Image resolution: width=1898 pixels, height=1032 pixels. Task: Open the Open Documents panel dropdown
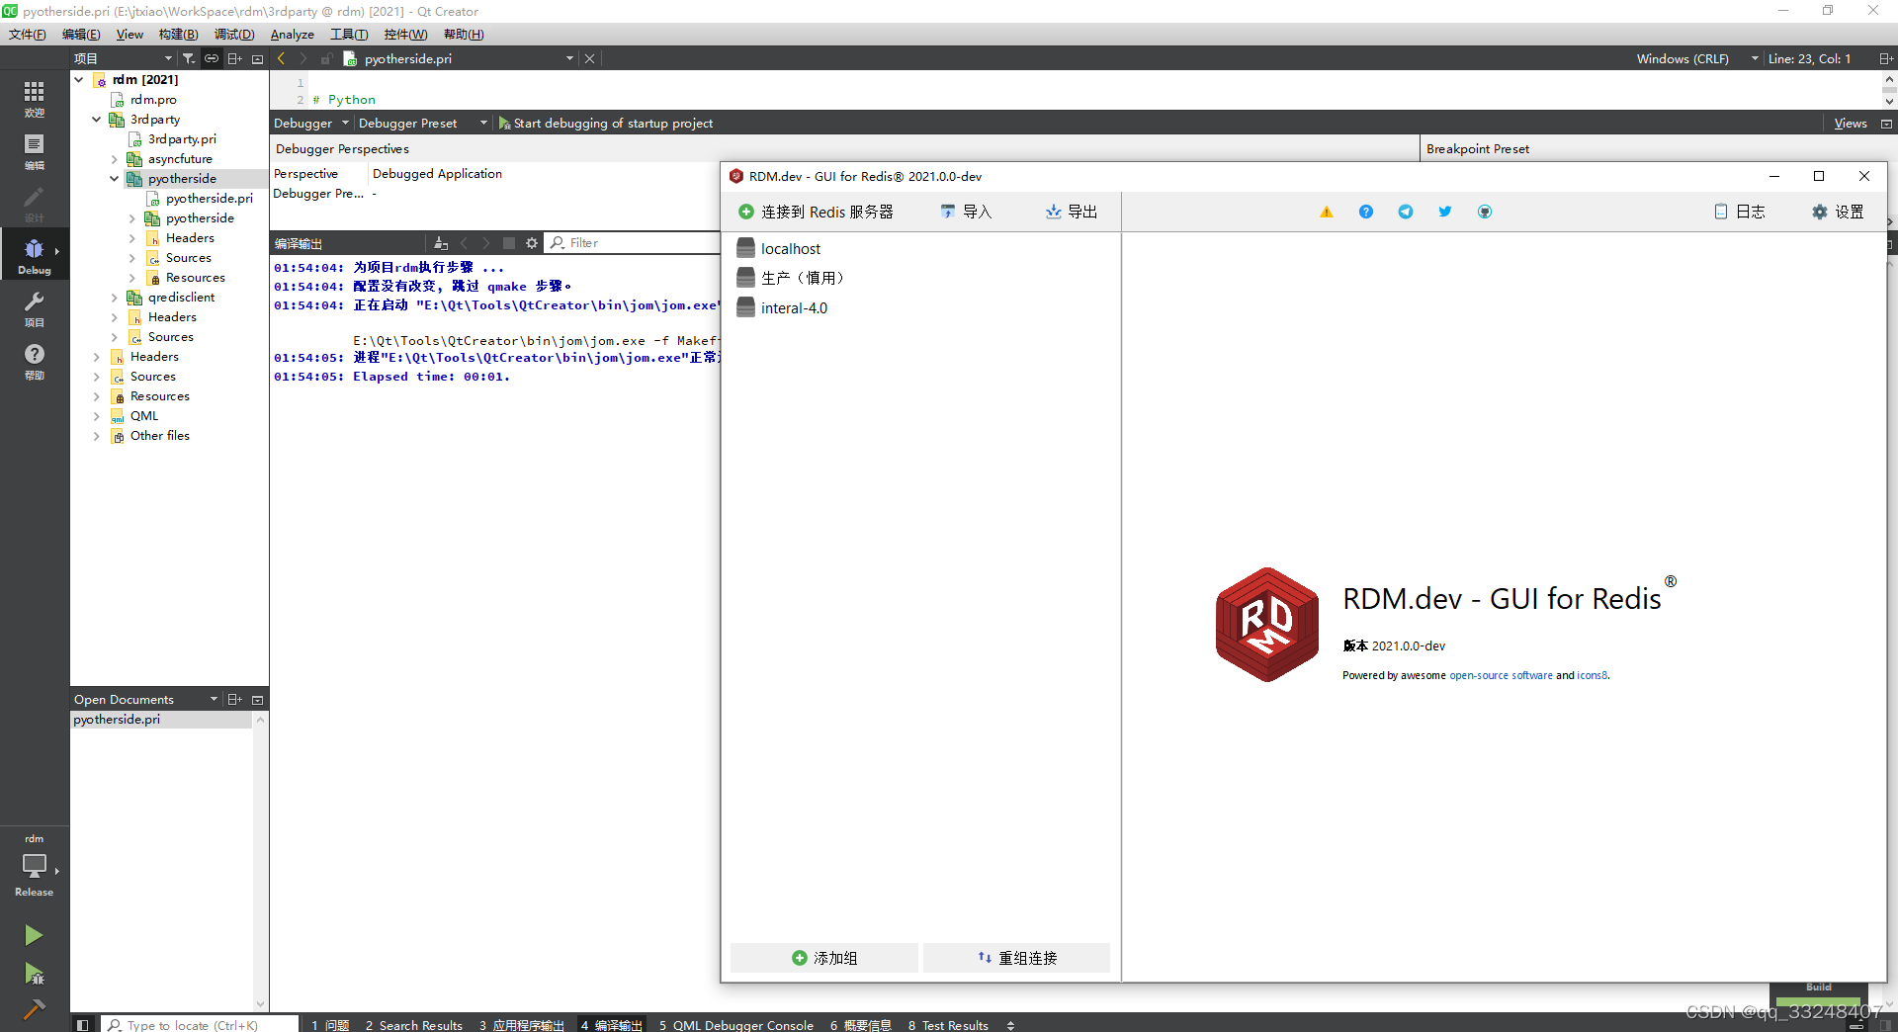click(146, 700)
